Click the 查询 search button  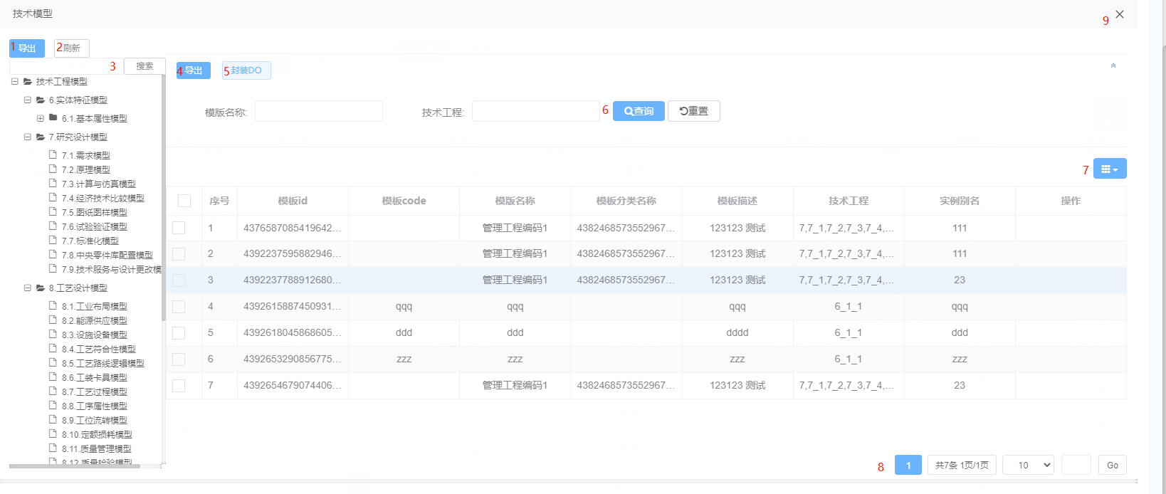point(639,111)
